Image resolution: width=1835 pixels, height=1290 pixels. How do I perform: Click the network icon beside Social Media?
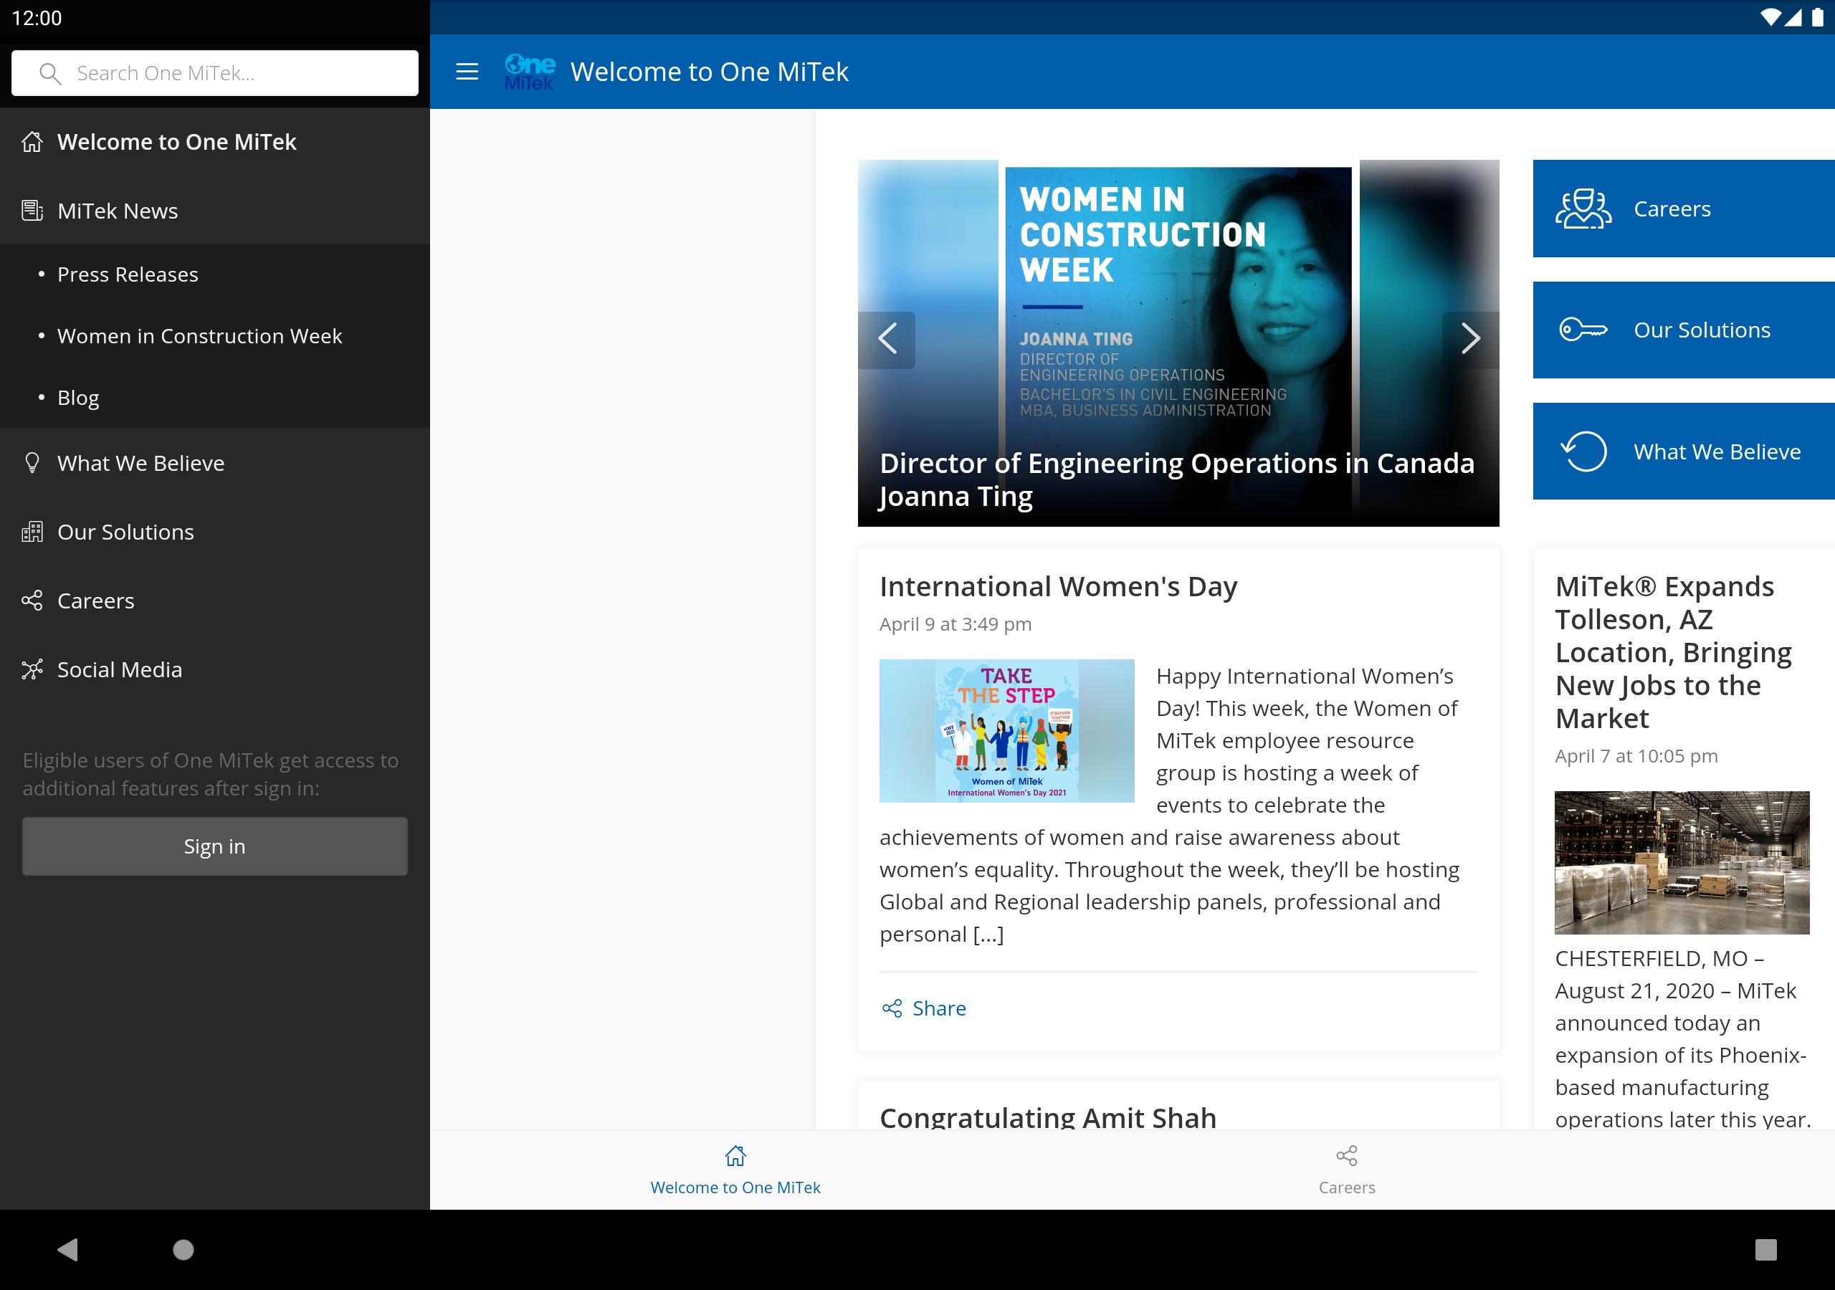pos(32,670)
